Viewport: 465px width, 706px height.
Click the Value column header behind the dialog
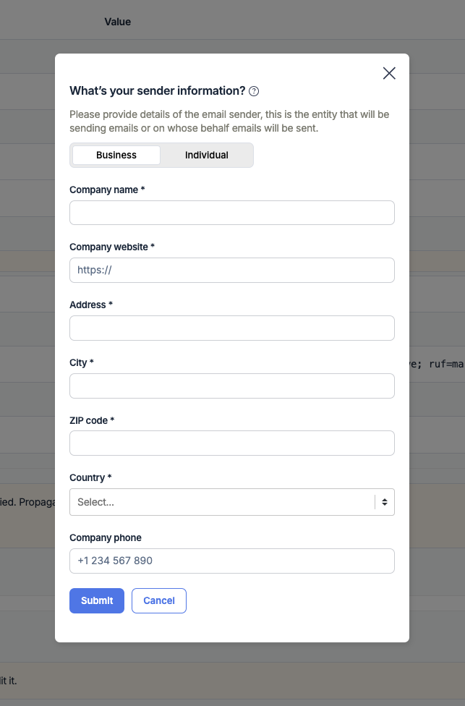point(117,22)
